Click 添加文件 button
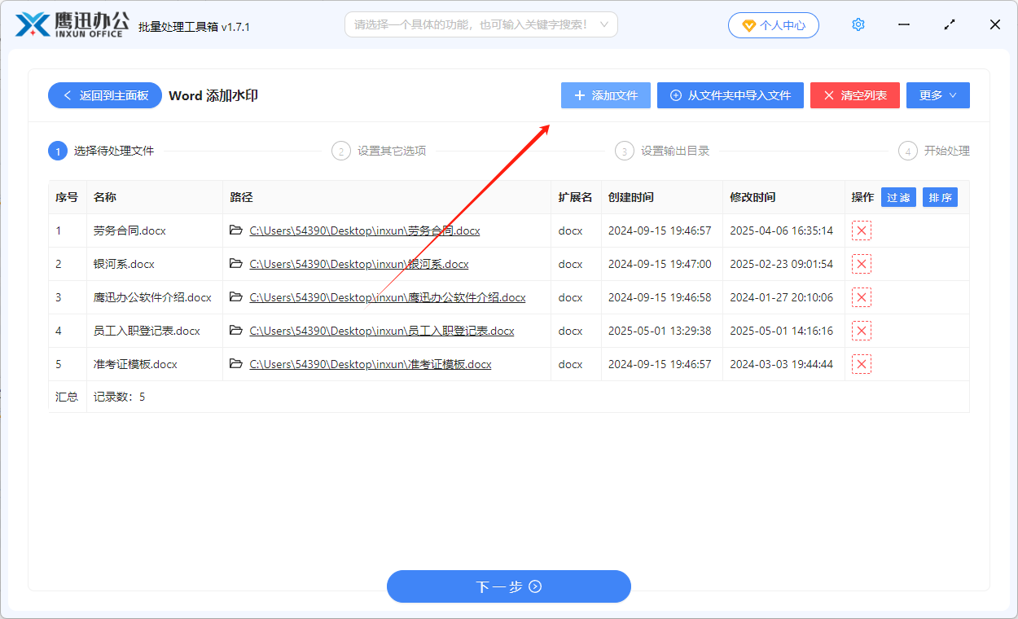 605,95
